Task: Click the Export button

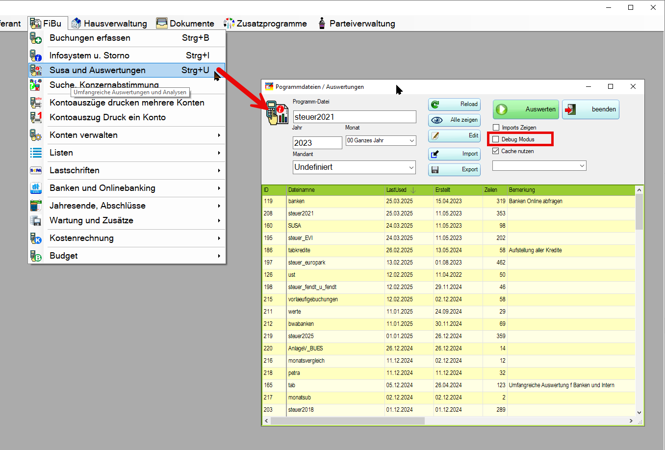Action: pyautogui.click(x=454, y=170)
